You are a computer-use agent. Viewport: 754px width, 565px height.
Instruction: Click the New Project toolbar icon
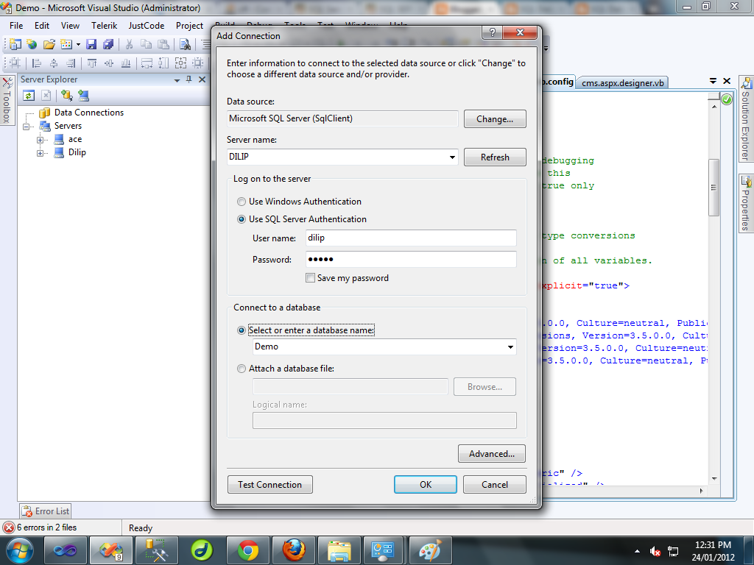15,45
